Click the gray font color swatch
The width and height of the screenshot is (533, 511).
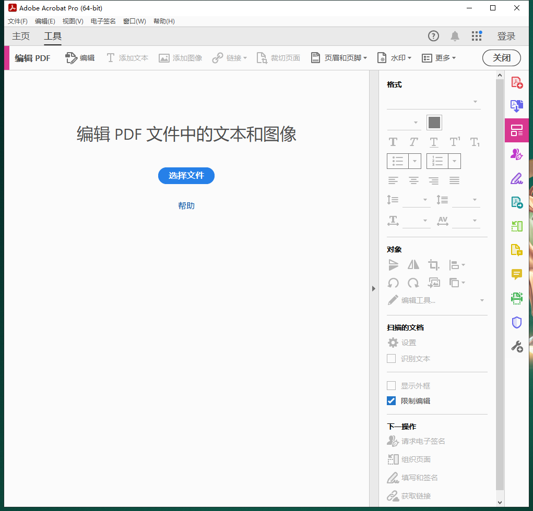(x=434, y=123)
